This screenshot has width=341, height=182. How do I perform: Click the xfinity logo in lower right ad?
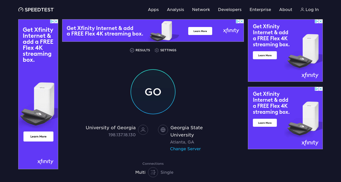(x=310, y=143)
